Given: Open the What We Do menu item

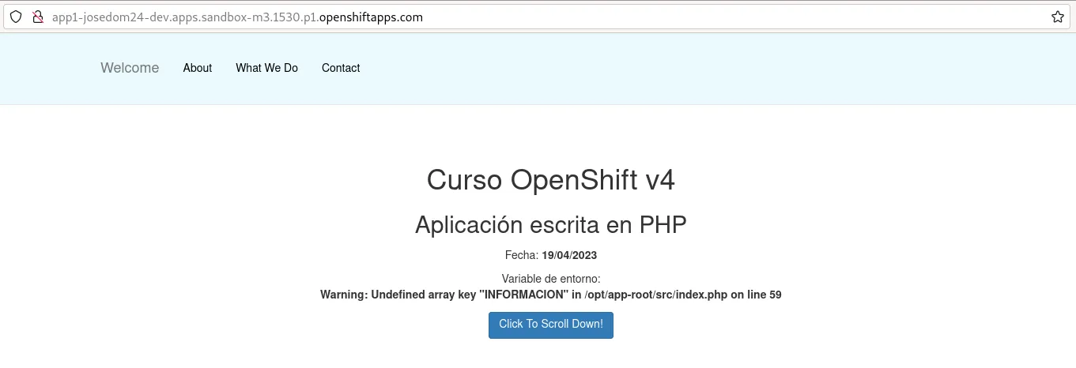Looking at the screenshot, I should (x=266, y=68).
